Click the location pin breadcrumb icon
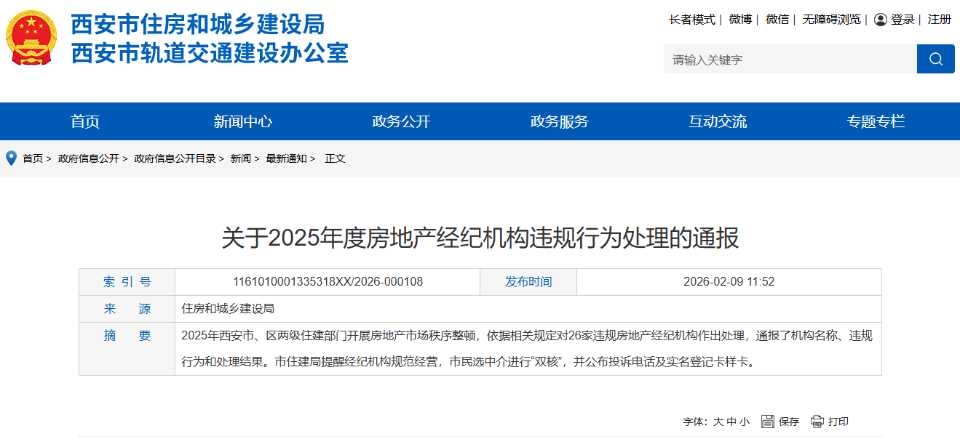The image size is (960, 439). [x=11, y=158]
